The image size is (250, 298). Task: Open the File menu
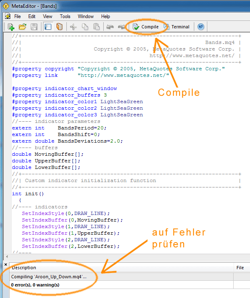point(18,16)
